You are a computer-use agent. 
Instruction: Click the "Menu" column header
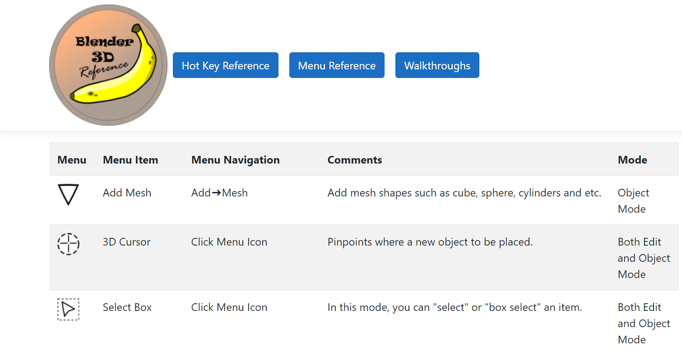click(72, 160)
